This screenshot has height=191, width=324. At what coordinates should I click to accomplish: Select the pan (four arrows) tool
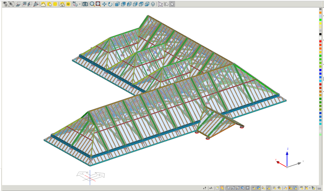(x=104, y=4)
